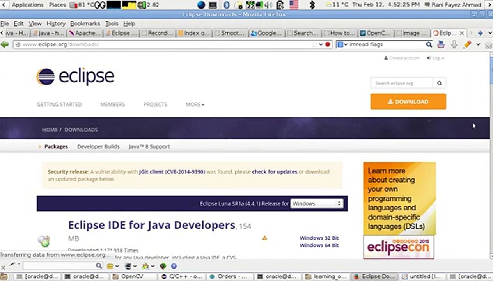Screen dimensions: 493x281
Task: Click the Windows 64 Bit download link
Action: pyautogui.click(x=319, y=245)
